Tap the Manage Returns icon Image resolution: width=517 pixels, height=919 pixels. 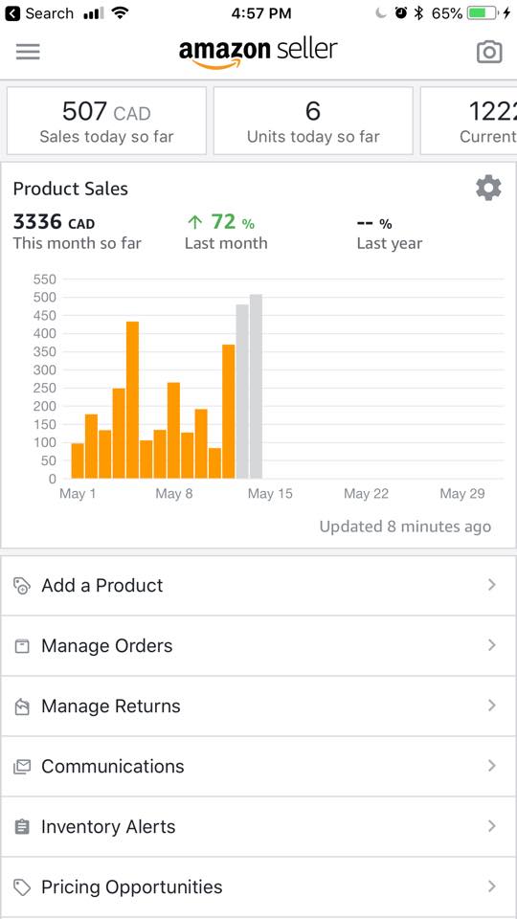(x=22, y=706)
